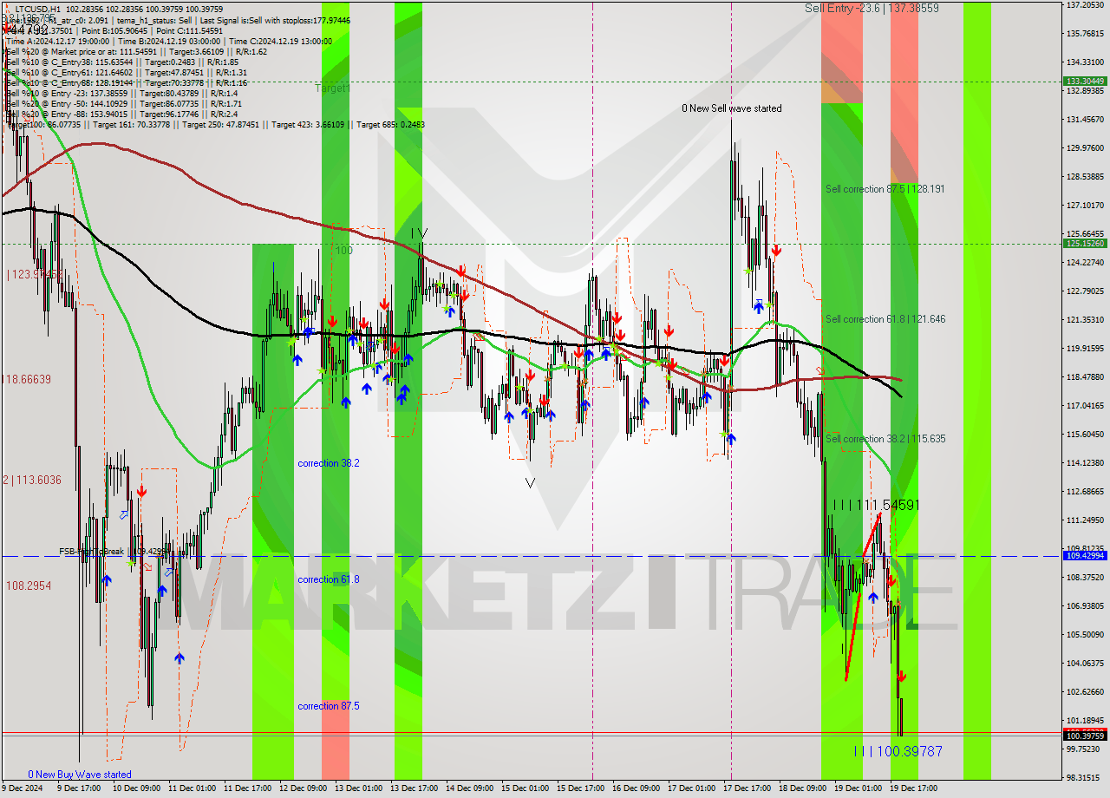
Task: Click the 'I V' wave label near the peak
Action: click(419, 233)
